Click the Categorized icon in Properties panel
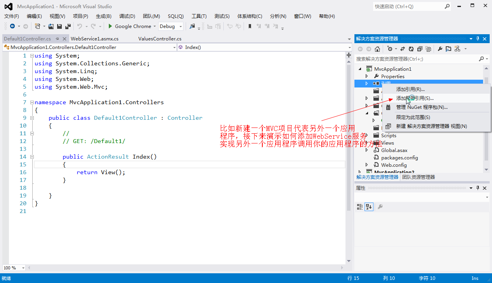Viewport: 492px width, 283px height. point(360,206)
